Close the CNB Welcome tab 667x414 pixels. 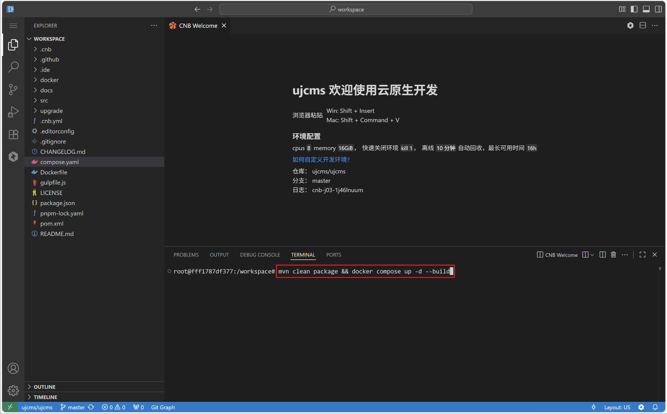click(224, 25)
